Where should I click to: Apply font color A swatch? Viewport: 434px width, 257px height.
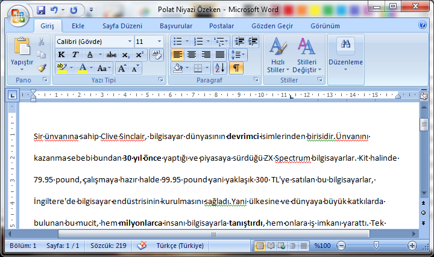click(x=83, y=68)
